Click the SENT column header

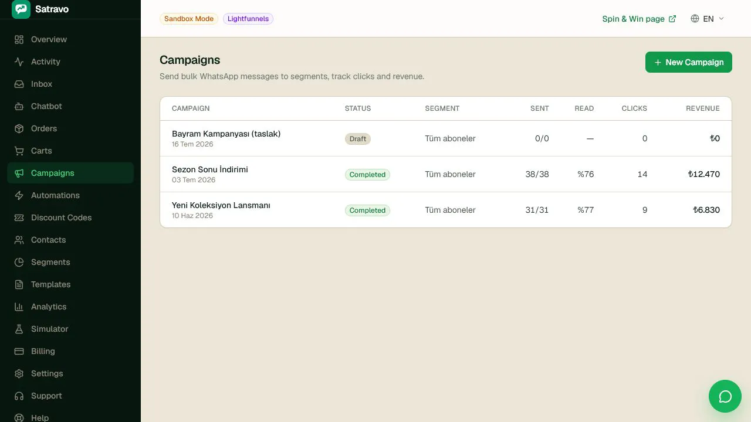coord(540,108)
